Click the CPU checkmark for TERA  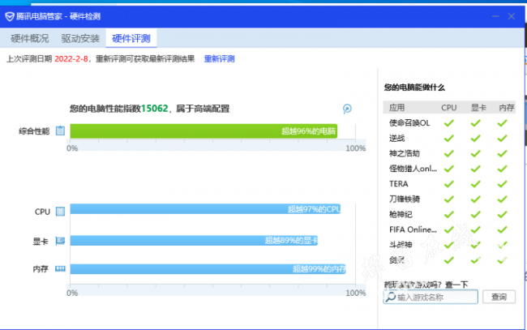pos(448,184)
